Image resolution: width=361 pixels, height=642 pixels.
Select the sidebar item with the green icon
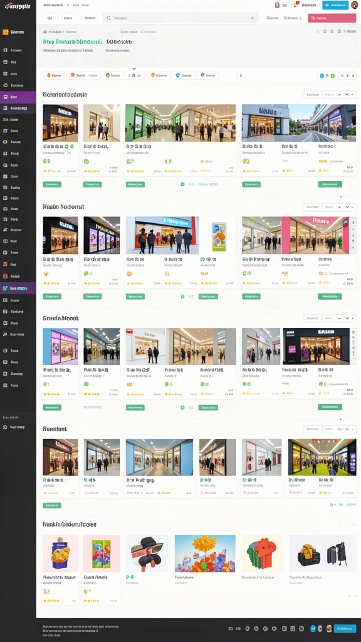point(18,142)
